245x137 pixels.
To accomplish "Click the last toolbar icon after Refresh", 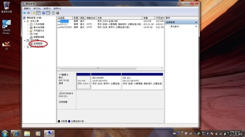I will pyautogui.click(x=57, y=13).
